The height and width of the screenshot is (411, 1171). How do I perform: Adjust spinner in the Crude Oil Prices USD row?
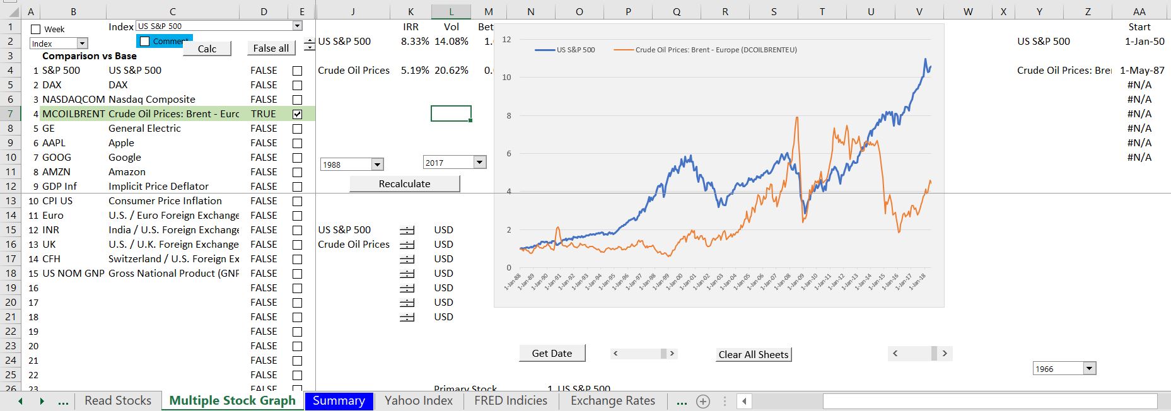407,245
